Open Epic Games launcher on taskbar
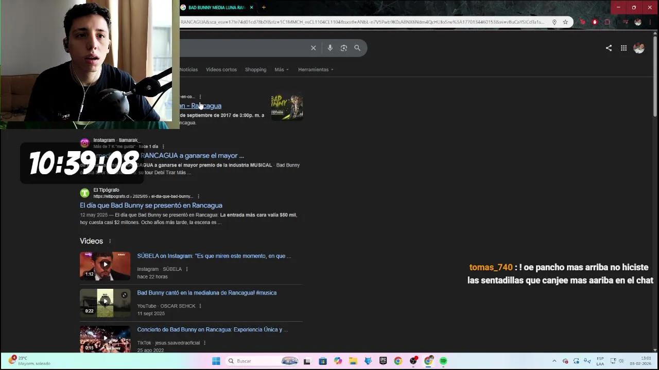 383,361
